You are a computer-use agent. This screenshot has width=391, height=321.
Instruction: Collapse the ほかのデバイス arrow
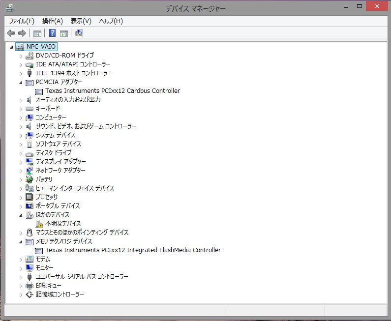[21, 215]
